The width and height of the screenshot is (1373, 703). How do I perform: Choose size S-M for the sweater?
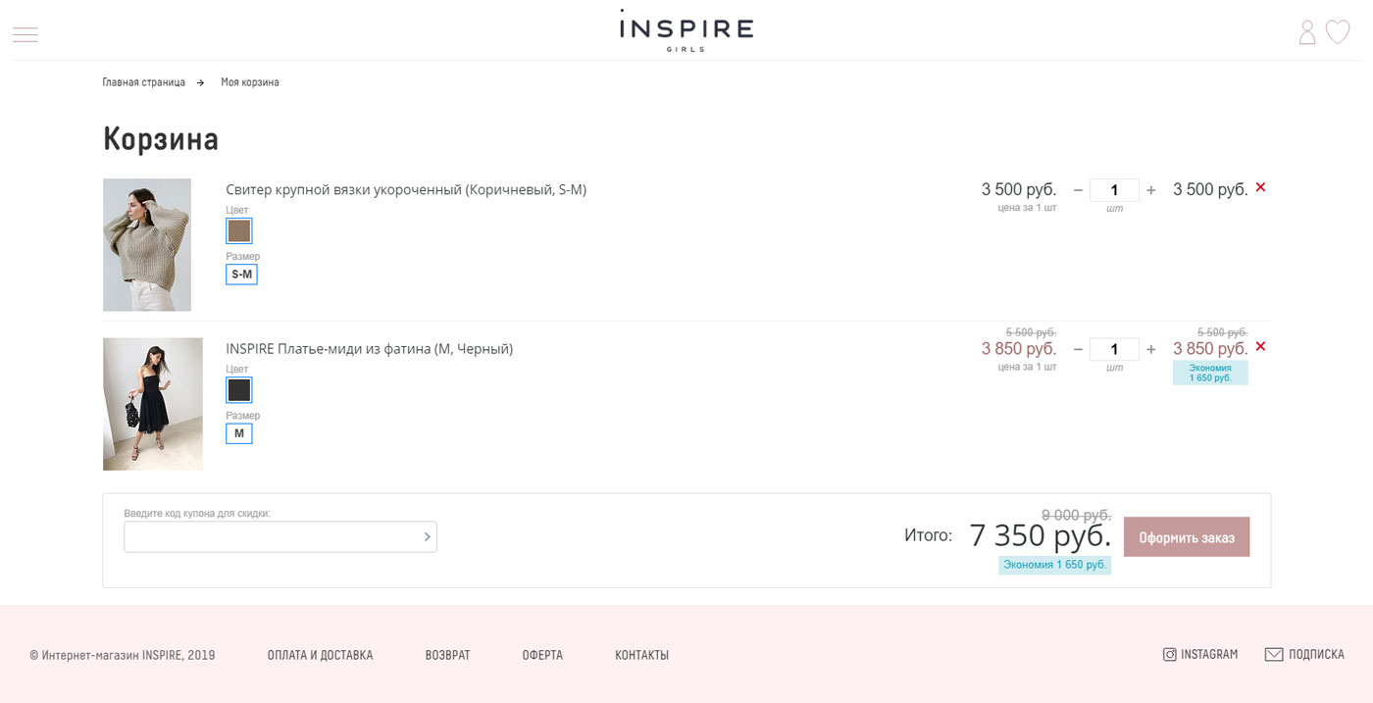[241, 275]
